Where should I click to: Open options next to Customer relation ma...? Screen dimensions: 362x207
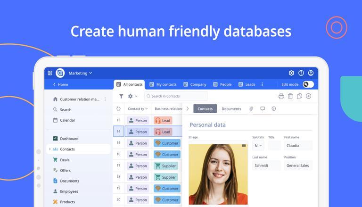pos(105,99)
